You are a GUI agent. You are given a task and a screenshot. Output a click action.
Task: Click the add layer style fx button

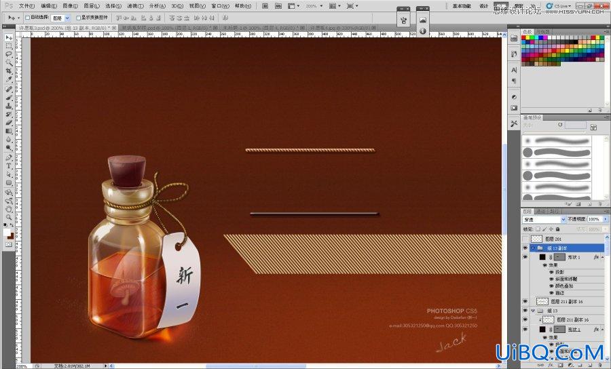point(551,365)
